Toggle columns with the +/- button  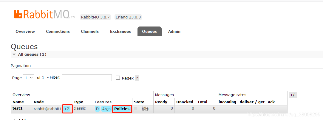tap(293, 95)
